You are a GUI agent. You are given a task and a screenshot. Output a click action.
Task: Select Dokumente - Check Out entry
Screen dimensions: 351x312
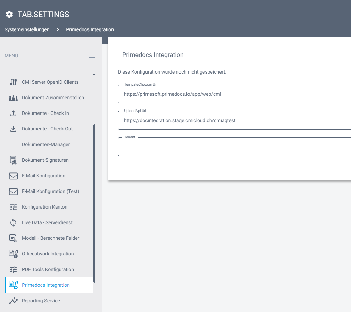49,129
